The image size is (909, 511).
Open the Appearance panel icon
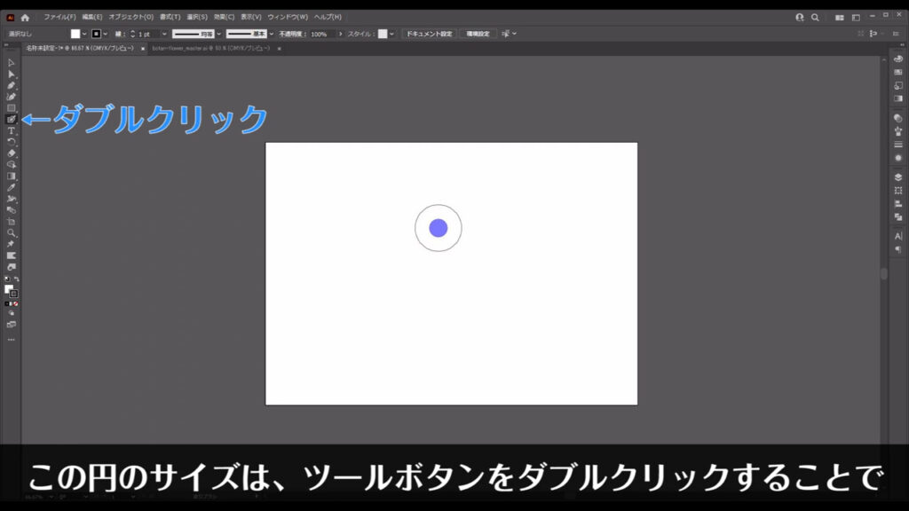(898, 158)
